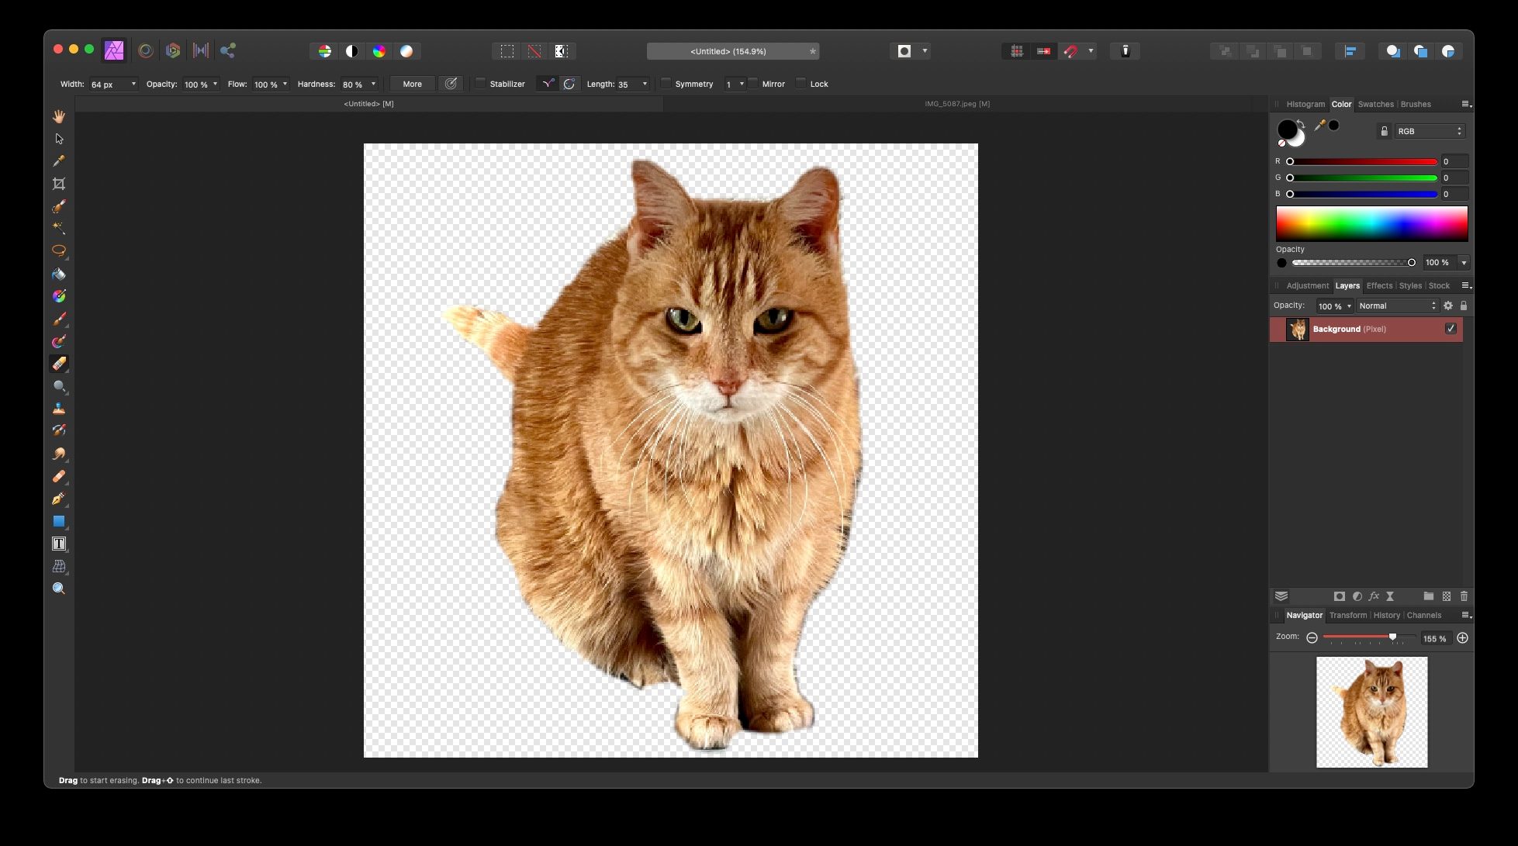
Task: Select the Paint Brush tool
Action: point(59,319)
